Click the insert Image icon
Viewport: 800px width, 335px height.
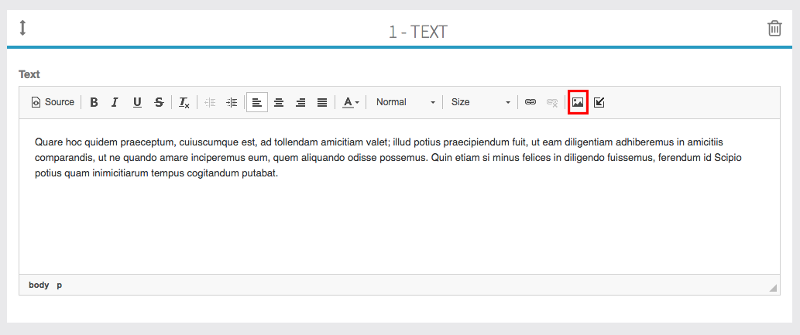coord(578,102)
